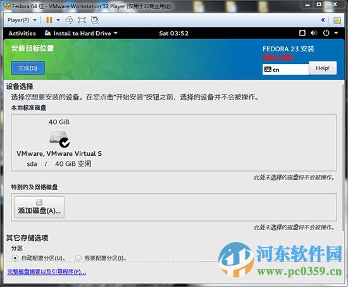Select 我要配置分区(I) radio button
The height and width of the screenshot is (287, 348).
pos(78,258)
